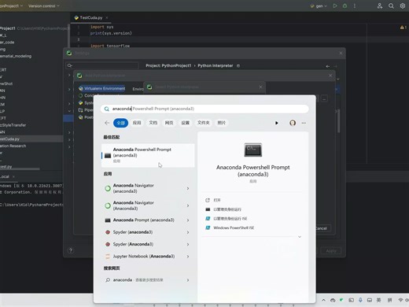The width and height of the screenshot is (409, 307).
Task: Select the 设置 search filter
Action: tap(186, 123)
